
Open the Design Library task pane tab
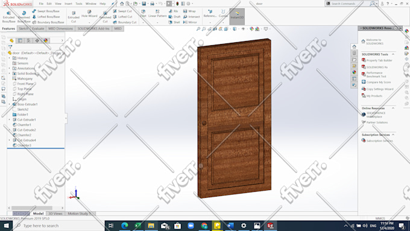354,53
